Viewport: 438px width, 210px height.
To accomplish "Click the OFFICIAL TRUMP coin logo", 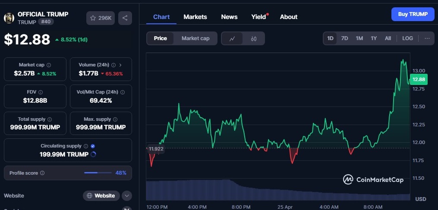I will point(9,18).
